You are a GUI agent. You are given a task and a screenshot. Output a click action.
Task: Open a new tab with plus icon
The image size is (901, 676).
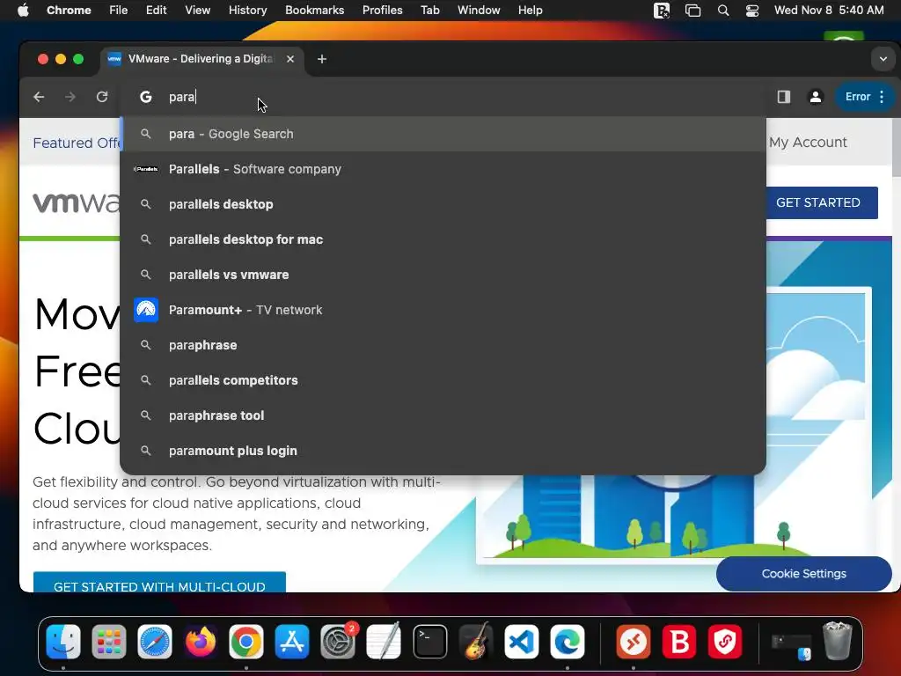322,59
